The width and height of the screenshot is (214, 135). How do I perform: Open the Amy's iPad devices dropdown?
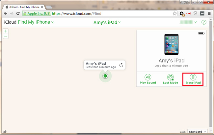tap(107, 22)
